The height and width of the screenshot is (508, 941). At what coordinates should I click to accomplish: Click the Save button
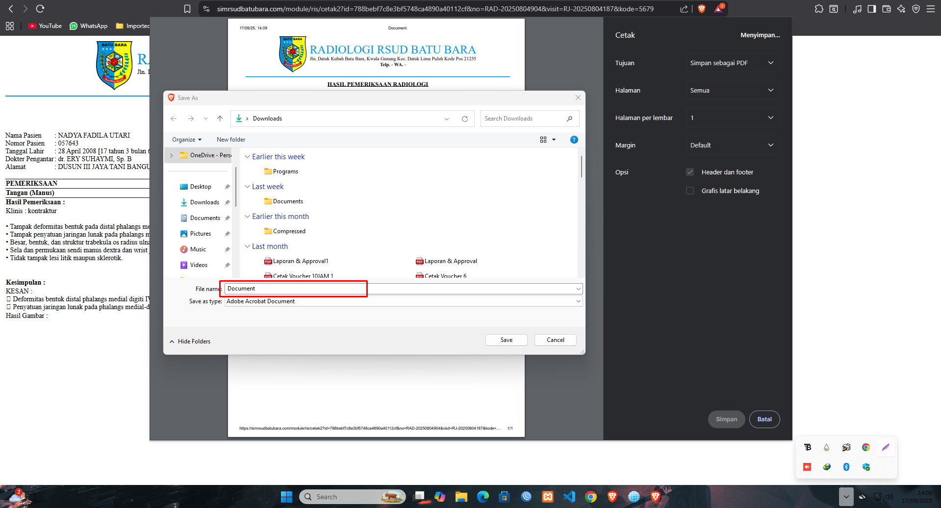pos(507,340)
